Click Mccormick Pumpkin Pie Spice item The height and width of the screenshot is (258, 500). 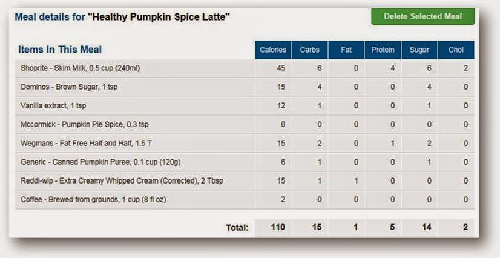[84, 125]
